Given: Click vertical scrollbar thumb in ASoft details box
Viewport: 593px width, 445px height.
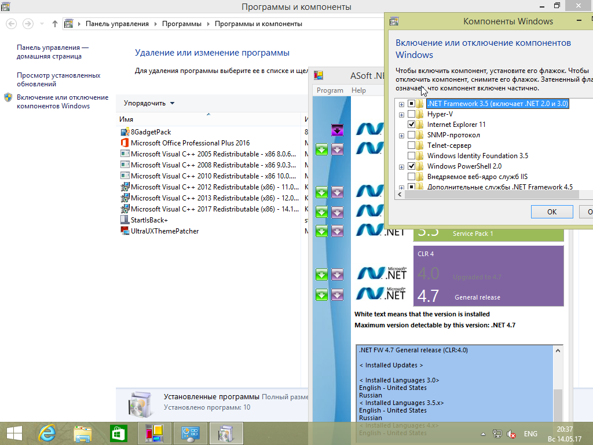Looking at the screenshot, I should (x=558, y=405).
